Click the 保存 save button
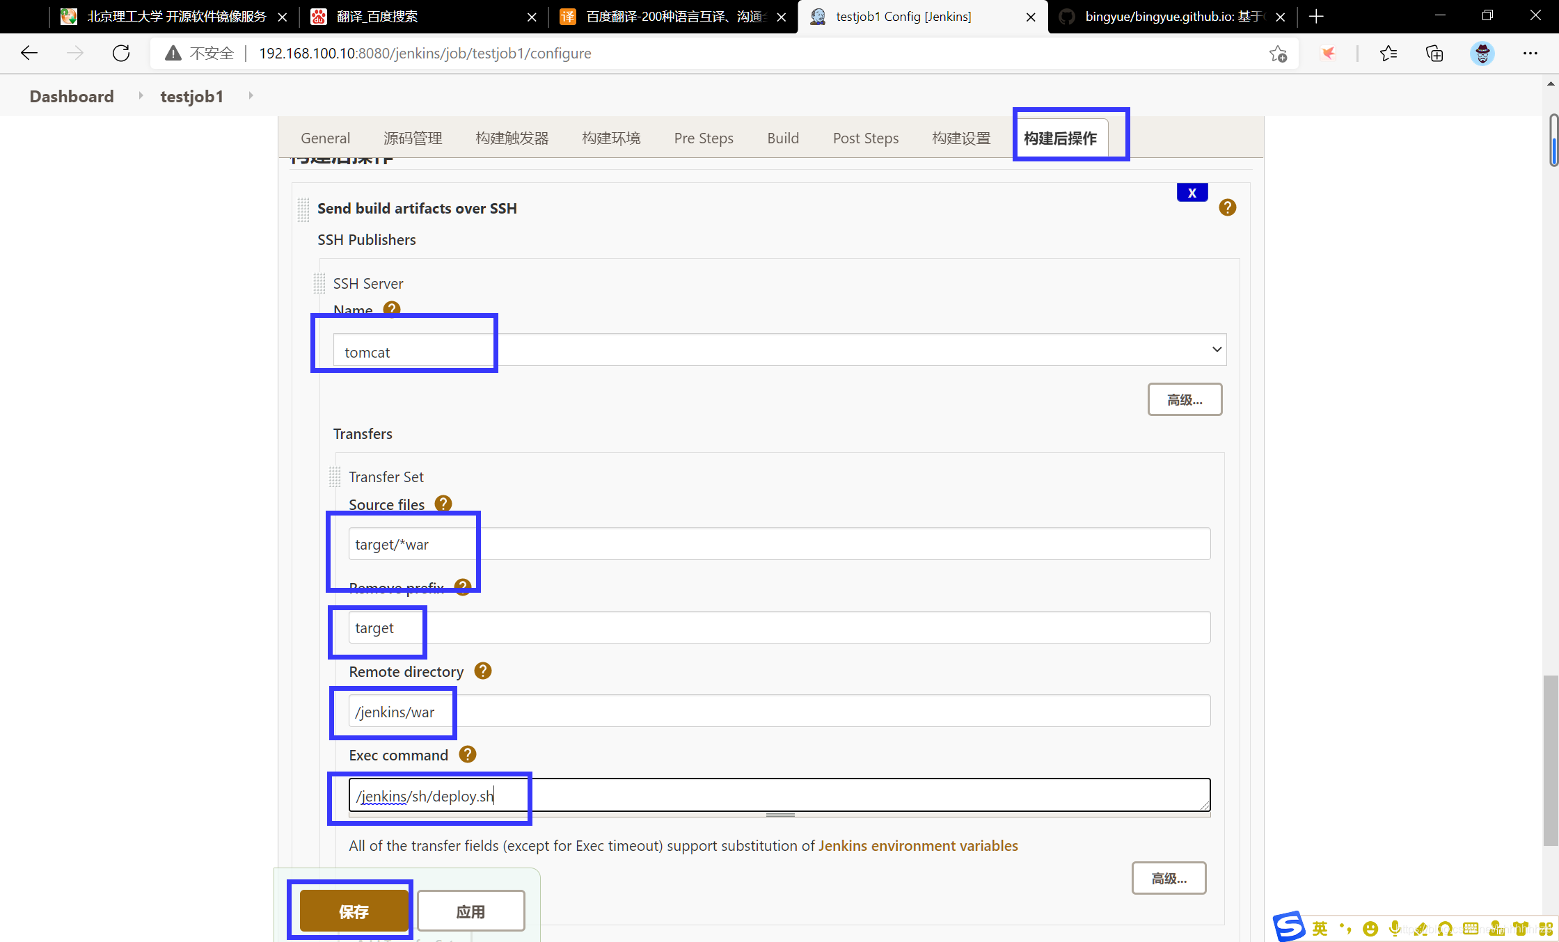 click(353, 911)
